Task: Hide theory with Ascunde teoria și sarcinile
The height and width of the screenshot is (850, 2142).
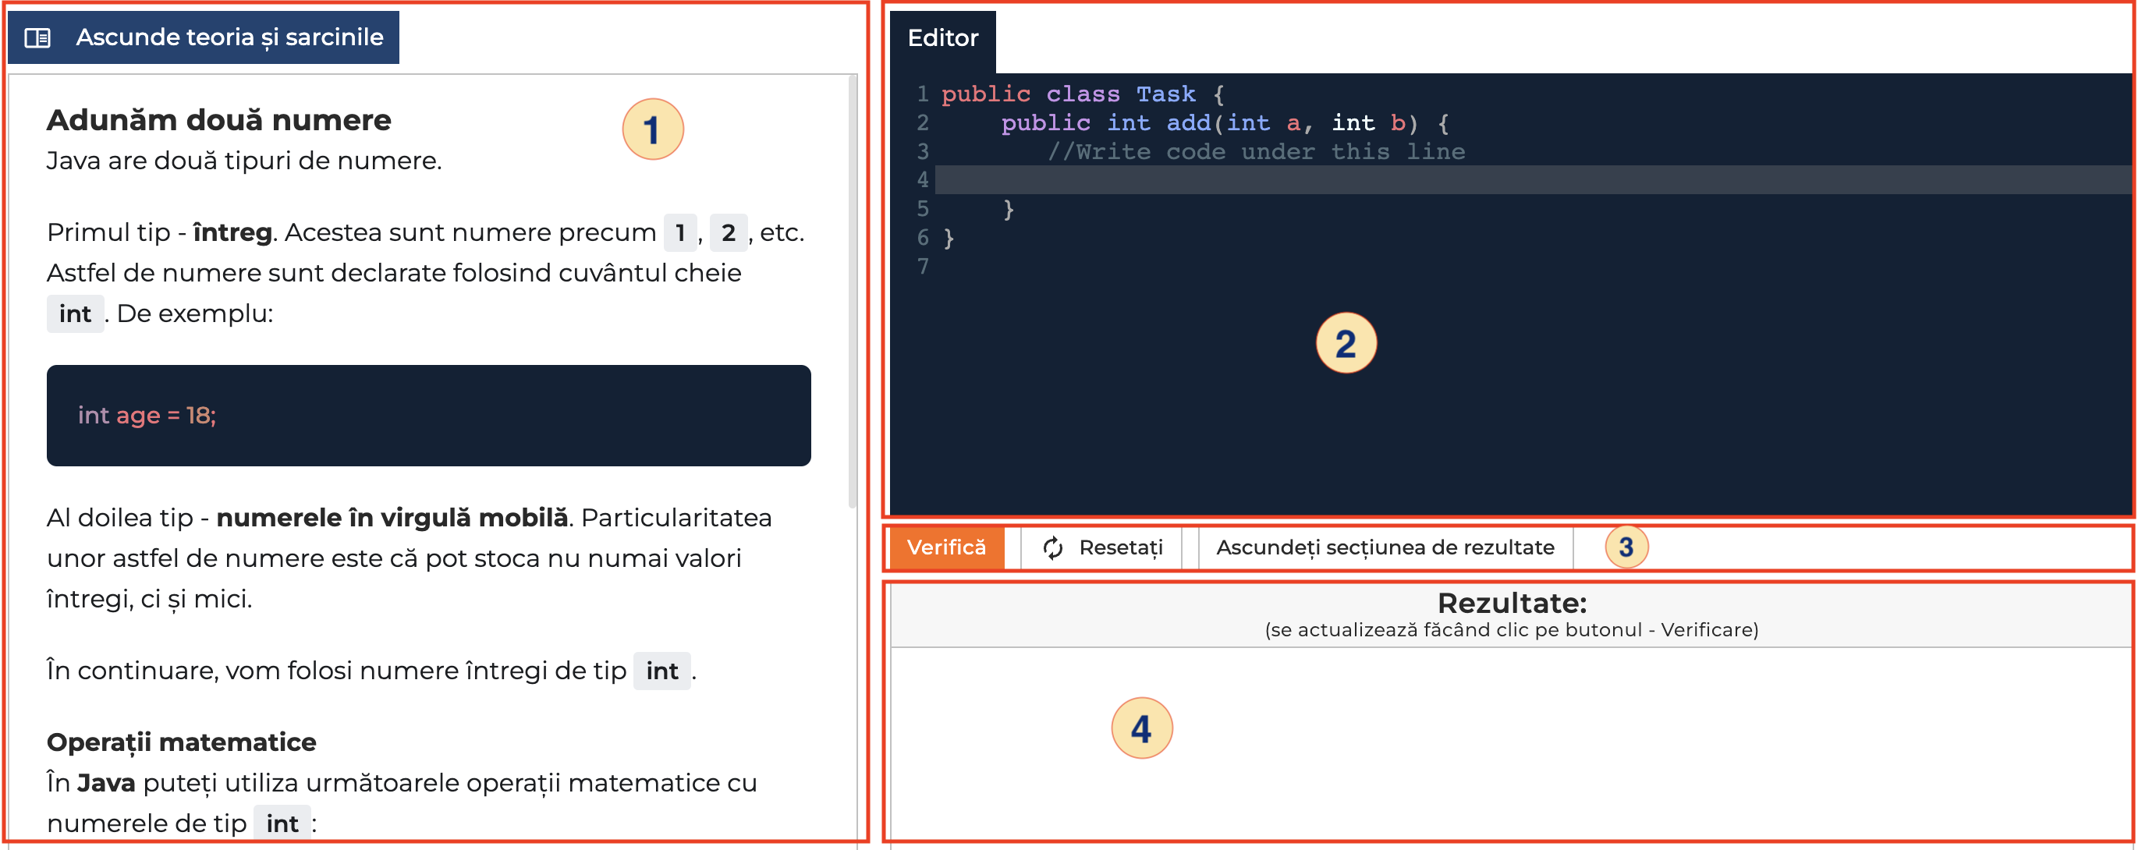Action: (229, 37)
